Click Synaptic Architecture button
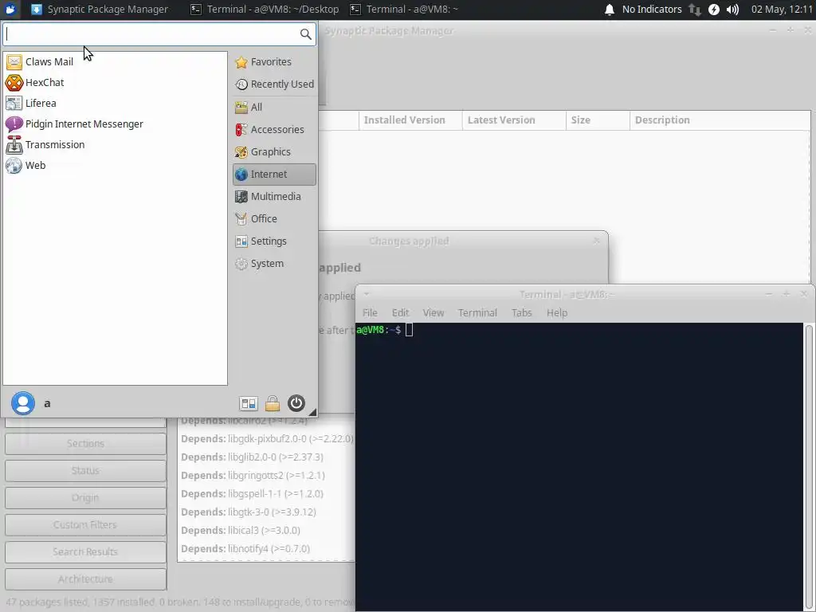 coord(85,579)
